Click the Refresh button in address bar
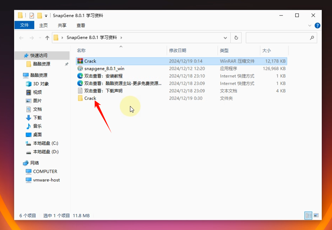Viewport: 332px width, 230px height. [x=236, y=37]
